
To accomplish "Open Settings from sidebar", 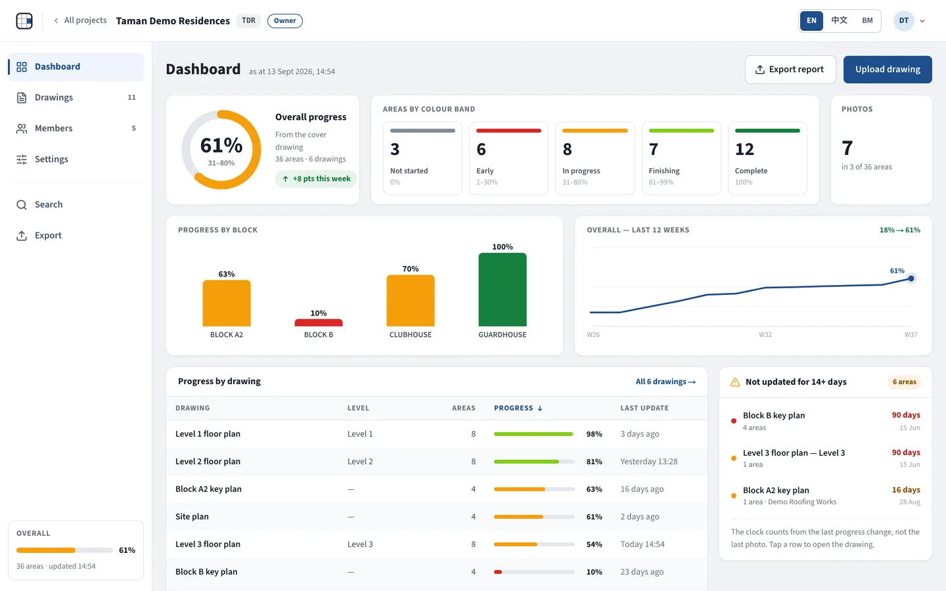I will click(76, 160).
